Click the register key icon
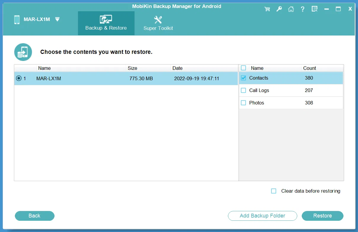This screenshot has width=358, height=232. (279, 9)
